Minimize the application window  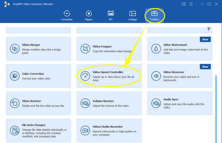point(202,4)
